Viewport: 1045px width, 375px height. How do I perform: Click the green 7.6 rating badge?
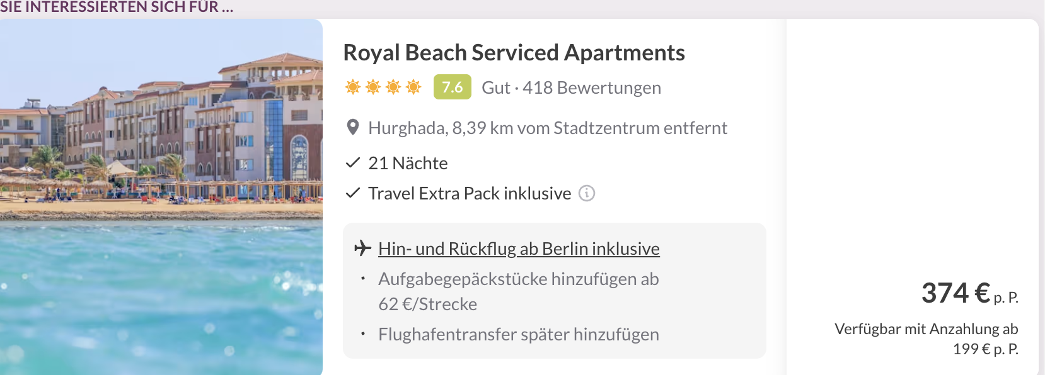point(452,87)
